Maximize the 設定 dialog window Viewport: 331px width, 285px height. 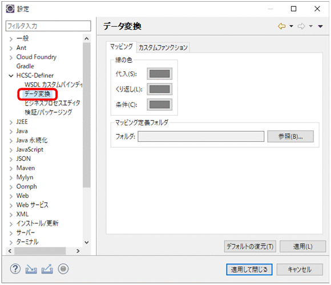[x=294, y=9]
